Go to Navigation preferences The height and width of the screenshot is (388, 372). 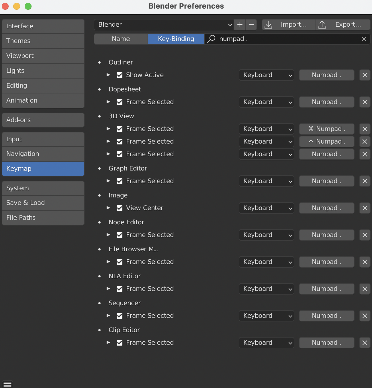43,154
